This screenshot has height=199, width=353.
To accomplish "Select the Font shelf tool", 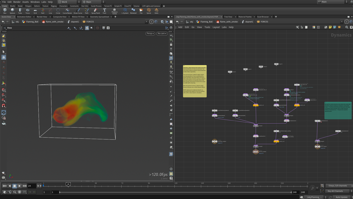I will (x=104, y=11).
